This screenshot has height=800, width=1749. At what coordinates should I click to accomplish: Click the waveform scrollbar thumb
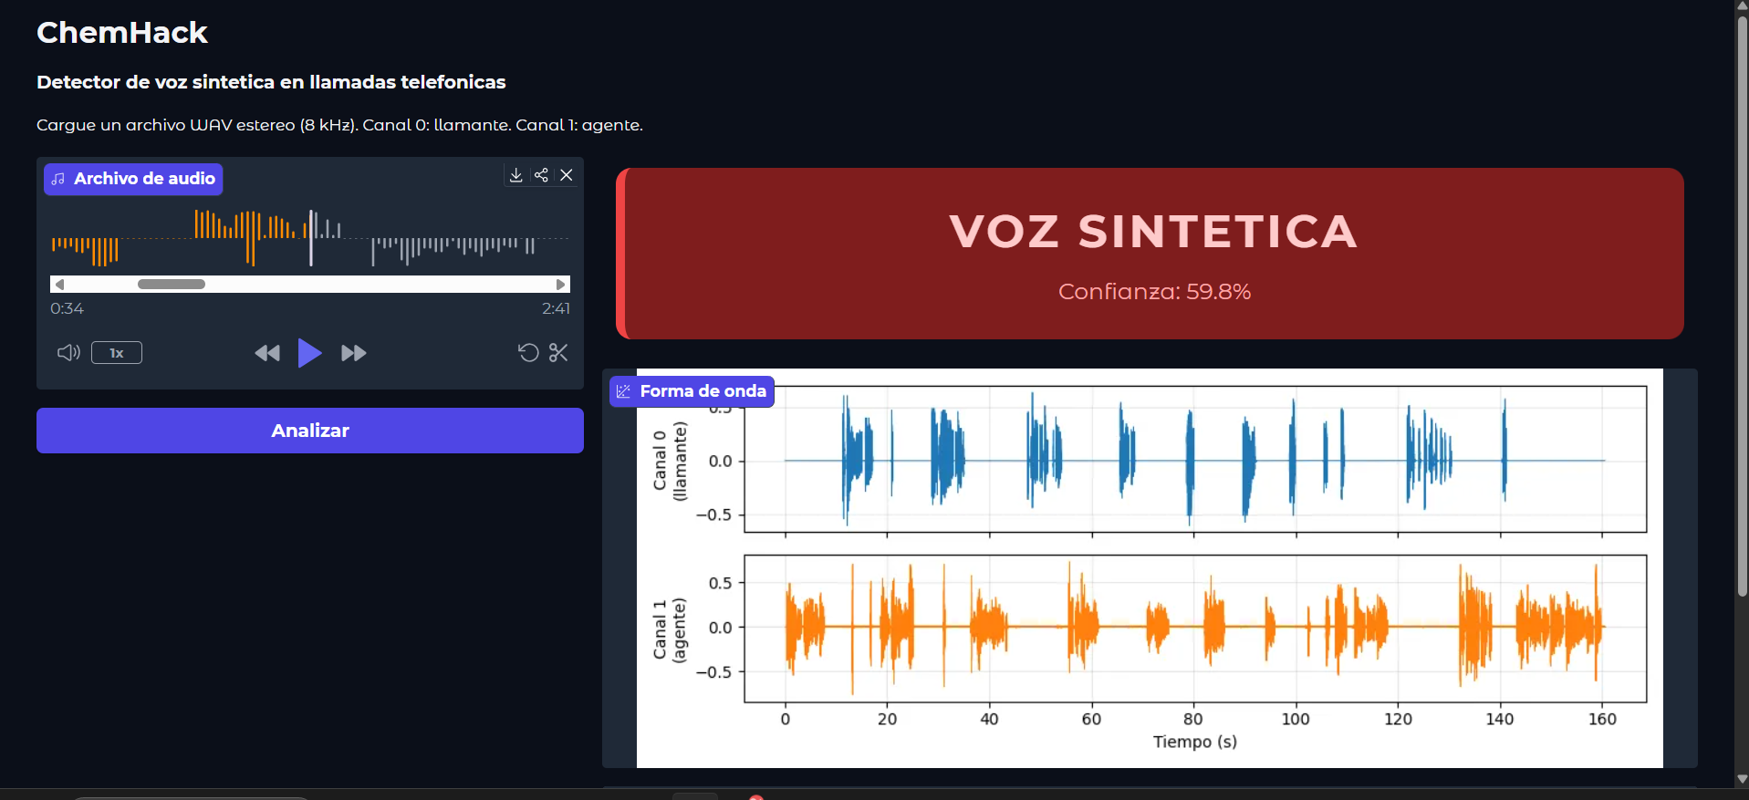(172, 284)
